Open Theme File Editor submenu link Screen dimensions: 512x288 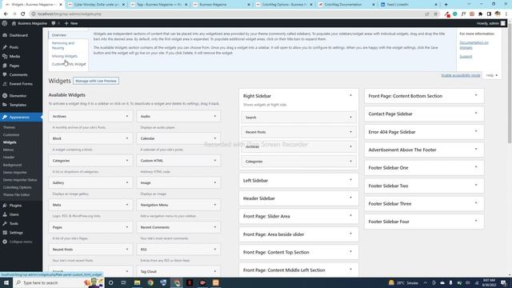16,195
